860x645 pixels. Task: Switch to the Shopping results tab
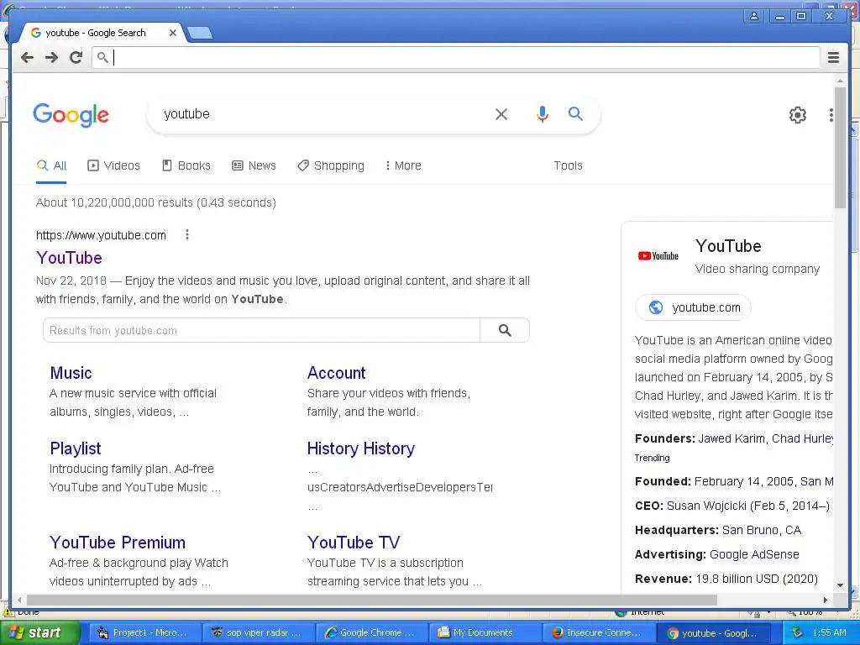[331, 165]
